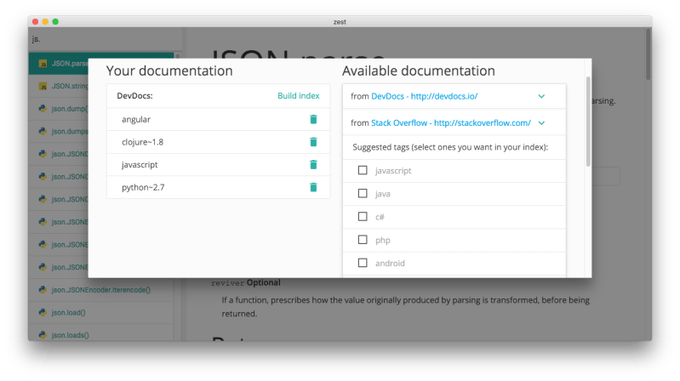
Task: Tick the c# tag checkbox
Action: [x=363, y=216]
